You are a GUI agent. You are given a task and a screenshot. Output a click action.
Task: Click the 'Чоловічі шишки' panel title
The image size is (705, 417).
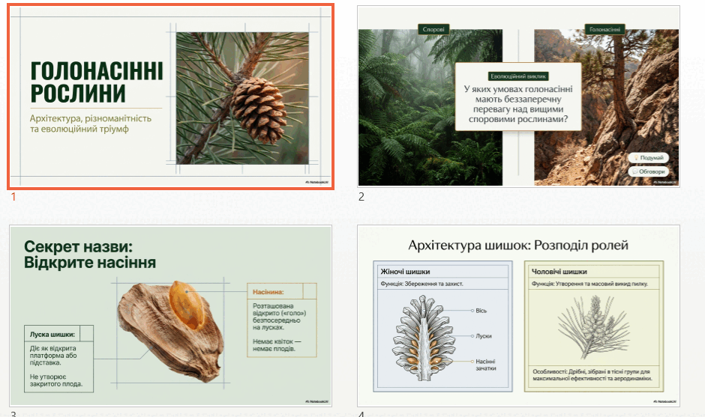559,272
